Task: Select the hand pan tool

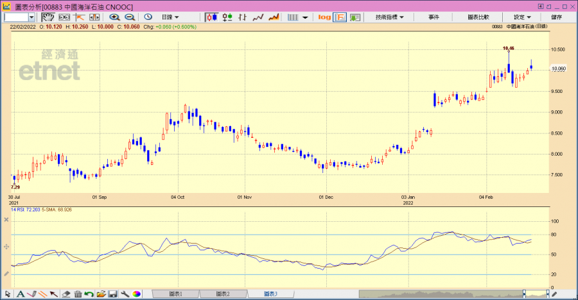Action: pyautogui.click(x=48, y=17)
